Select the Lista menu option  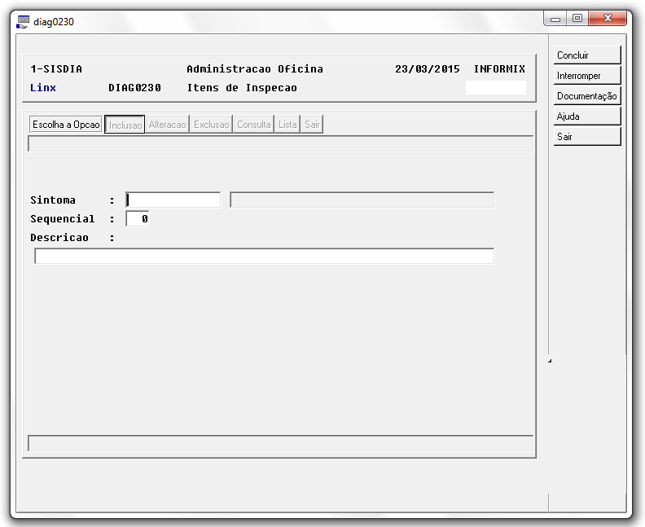pos(287,125)
